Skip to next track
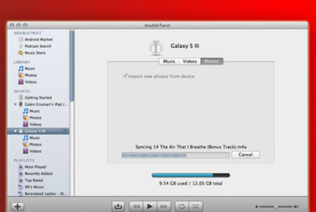Screen dimensions: 316x212 pyautogui.click(x=164, y=206)
